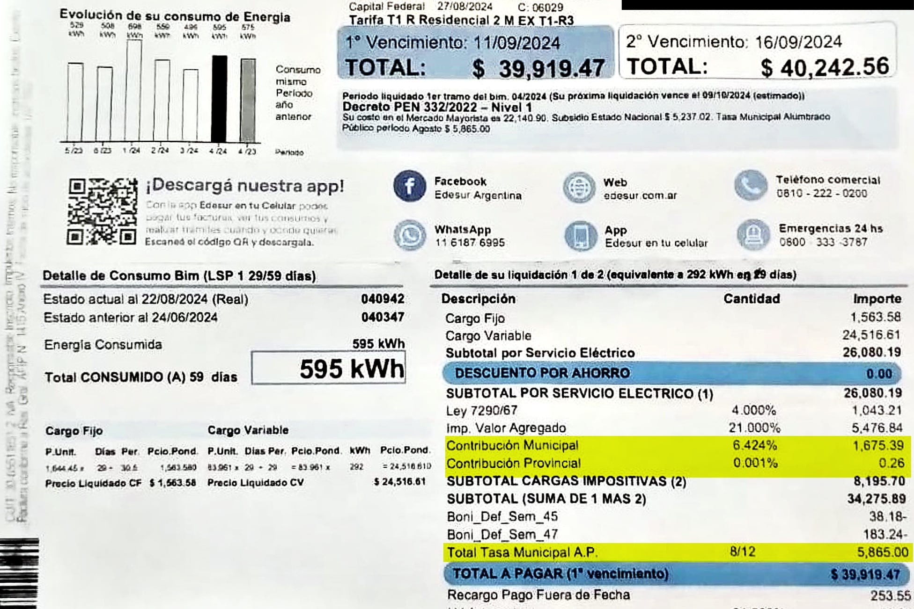The width and height of the screenshot is (914, 609).
Task: Click the black 4/24 consumption bar
Action: 219,98
